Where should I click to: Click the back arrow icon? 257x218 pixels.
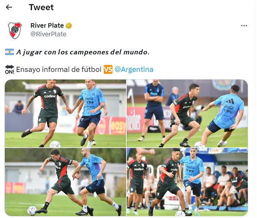tap(9, 7)
